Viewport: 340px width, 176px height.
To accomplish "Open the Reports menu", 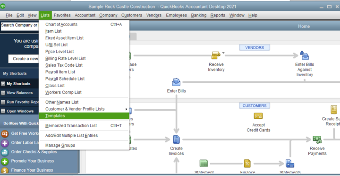I will click(x=218, y=15).
